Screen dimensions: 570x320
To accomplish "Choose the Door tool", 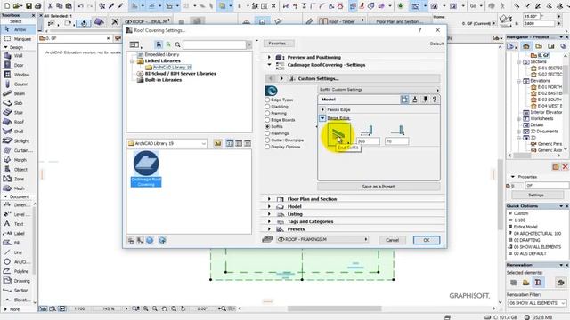I will 18,65.
